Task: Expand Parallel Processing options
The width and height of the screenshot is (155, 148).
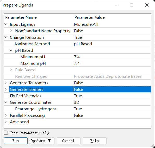Action: [x=6, y=115]
